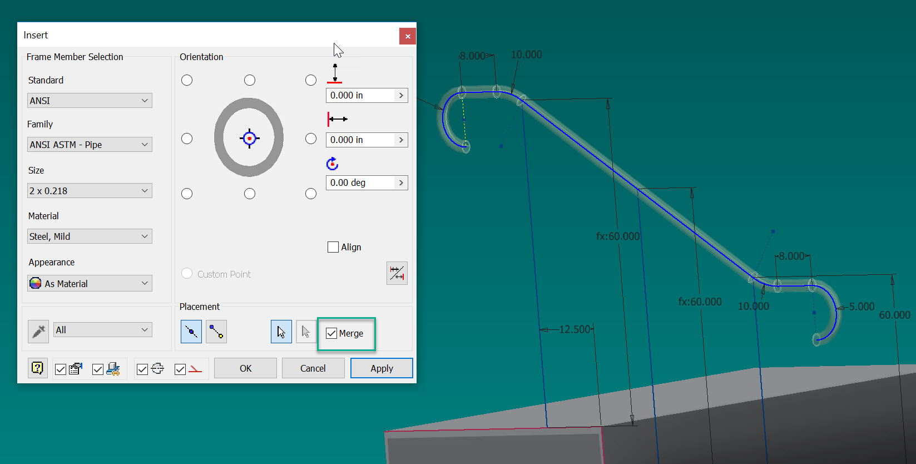Image resolution: width=916 pixels, height=464 pixels.
Task: Open the help question mark icon
Action: 37,368
